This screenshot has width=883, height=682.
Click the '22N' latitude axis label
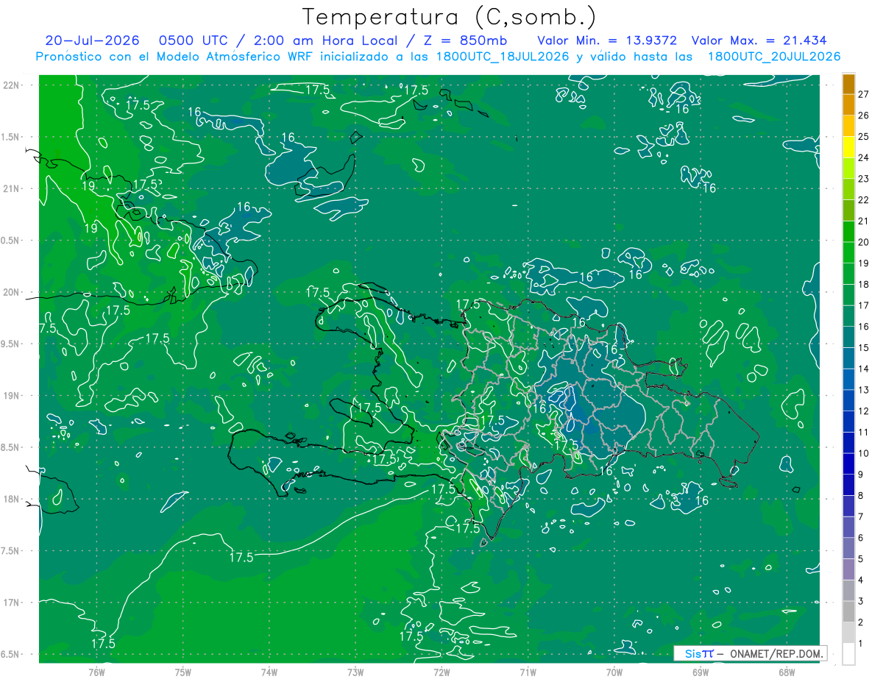[11, 85]
